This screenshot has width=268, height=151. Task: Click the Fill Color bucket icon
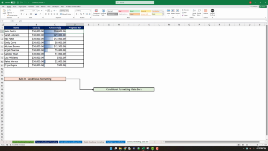[36, 14]
